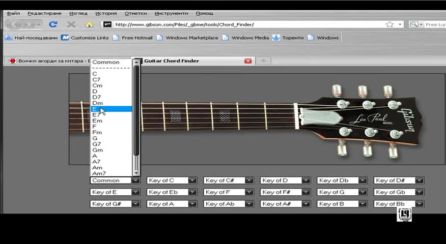Expand the Key of G# dropdown

(135, 204)
